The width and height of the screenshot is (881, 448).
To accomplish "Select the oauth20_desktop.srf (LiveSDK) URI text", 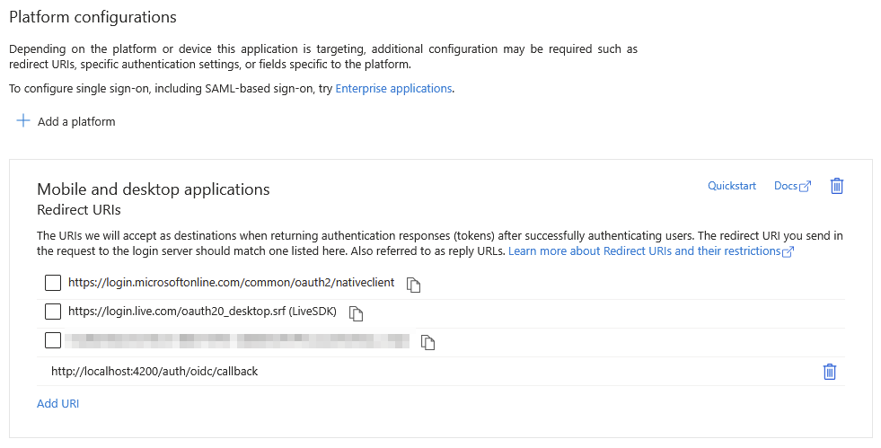I will click(x=202, y=311).
